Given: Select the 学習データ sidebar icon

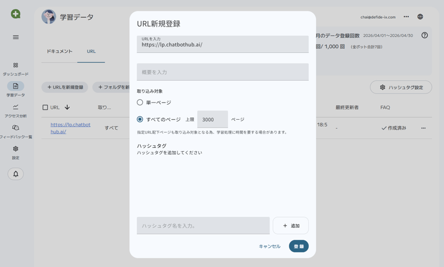Looking at the screenshot, I should [15, 87].
